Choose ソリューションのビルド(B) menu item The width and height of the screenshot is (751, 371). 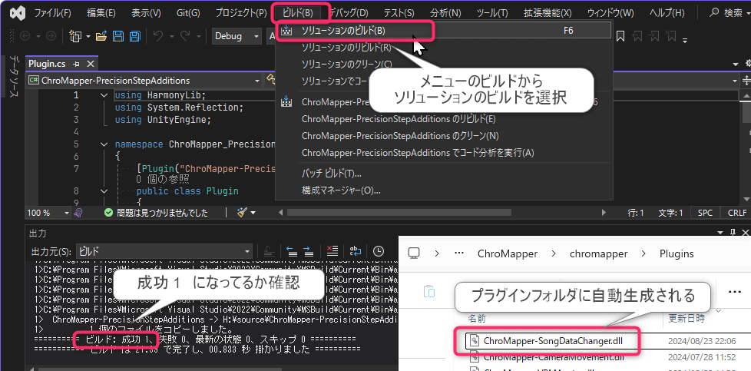pyautogui.click(x=445, y=31)
